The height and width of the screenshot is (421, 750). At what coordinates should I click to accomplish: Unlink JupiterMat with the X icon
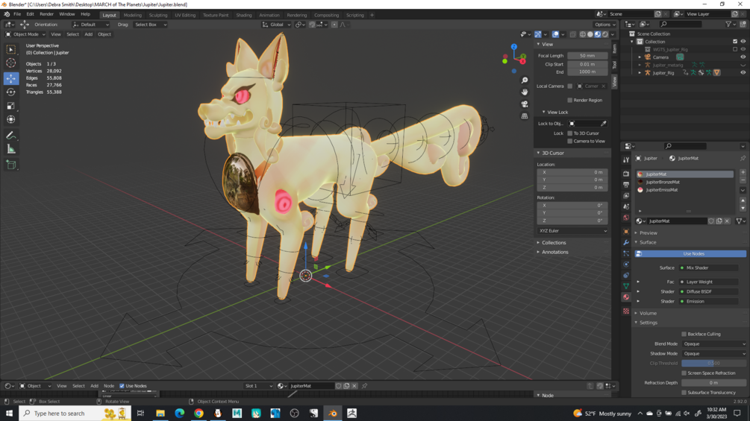(727, 221)
